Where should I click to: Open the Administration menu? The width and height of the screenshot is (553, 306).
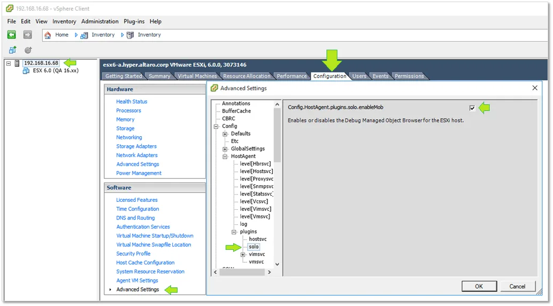(x=100, y=21)
